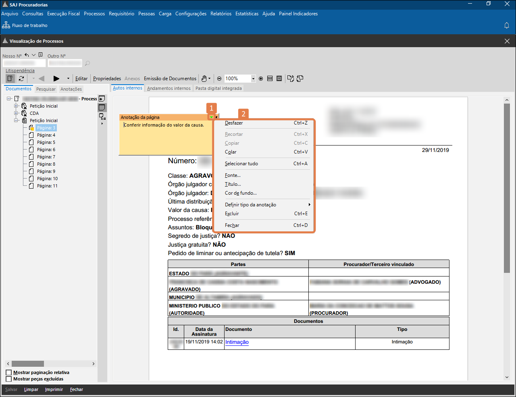Click the zoom in plus icon
The image size is (516, 397).
(x=261, y=79)
